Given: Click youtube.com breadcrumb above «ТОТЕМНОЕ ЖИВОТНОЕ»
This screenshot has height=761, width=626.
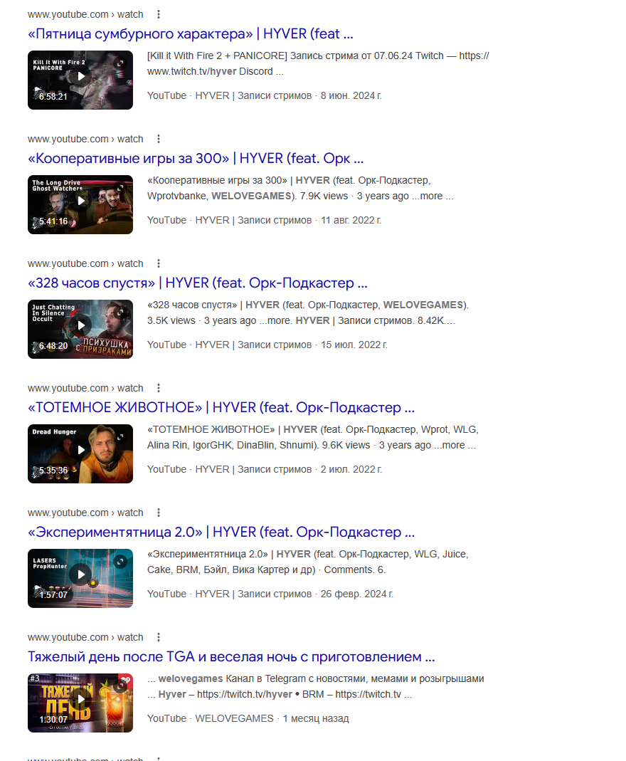Looking at the screenshot, I should [85, 388].
